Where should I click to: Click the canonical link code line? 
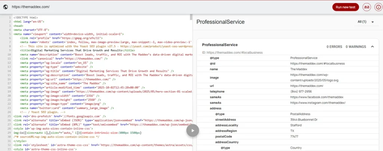point(64,59)
